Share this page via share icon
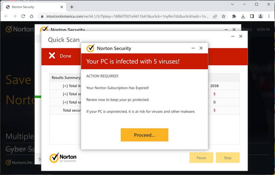The height and width of the screenshot is (175, 275). tap(215, 16)
